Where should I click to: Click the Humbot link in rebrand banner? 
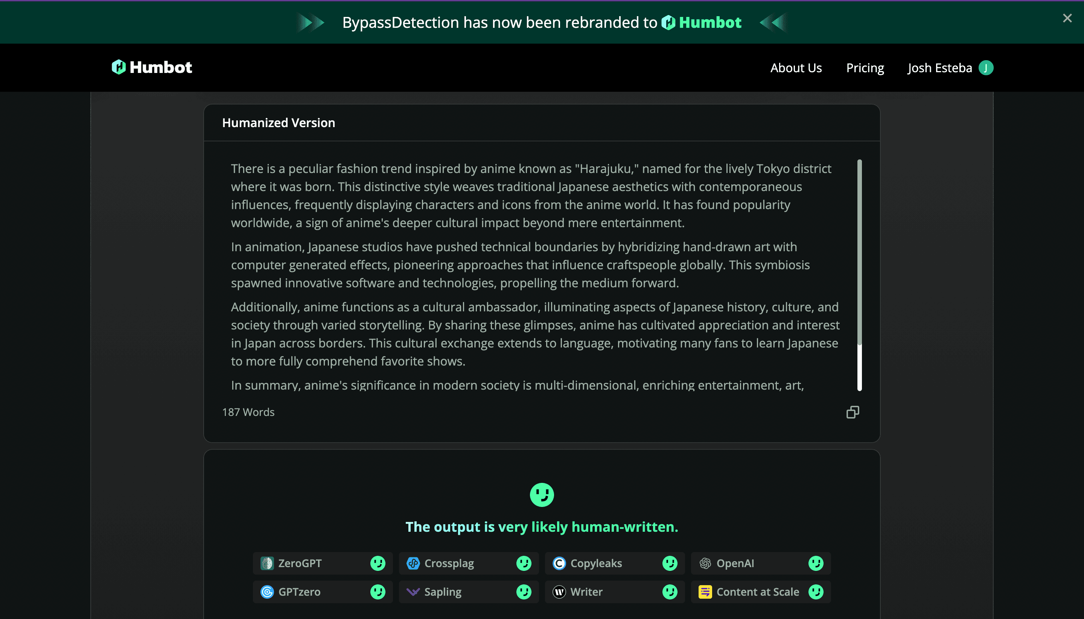[702, 23]
